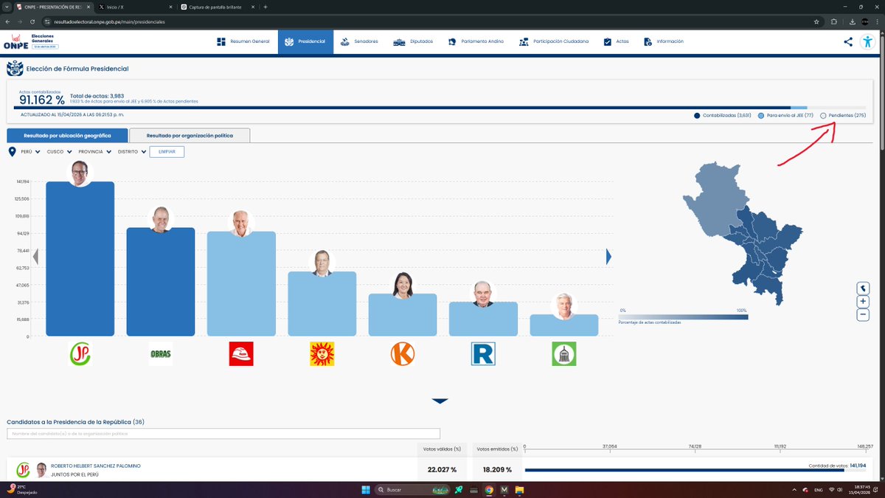885x498 pixels.
Task: Click the LIMPIAR button
Action: (167, 151)
